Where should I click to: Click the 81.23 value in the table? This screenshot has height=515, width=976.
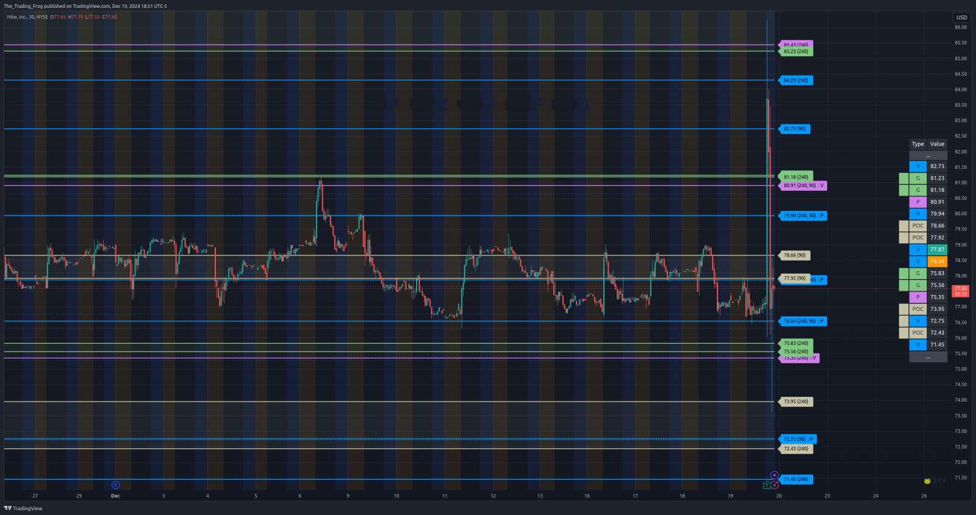pyautogui.click(x=938, y=179)
